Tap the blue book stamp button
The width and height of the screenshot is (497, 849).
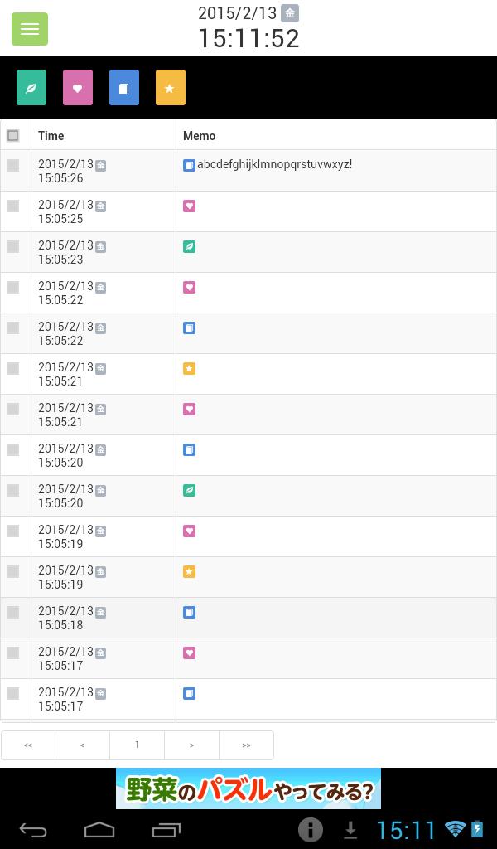tap(124, 87)
